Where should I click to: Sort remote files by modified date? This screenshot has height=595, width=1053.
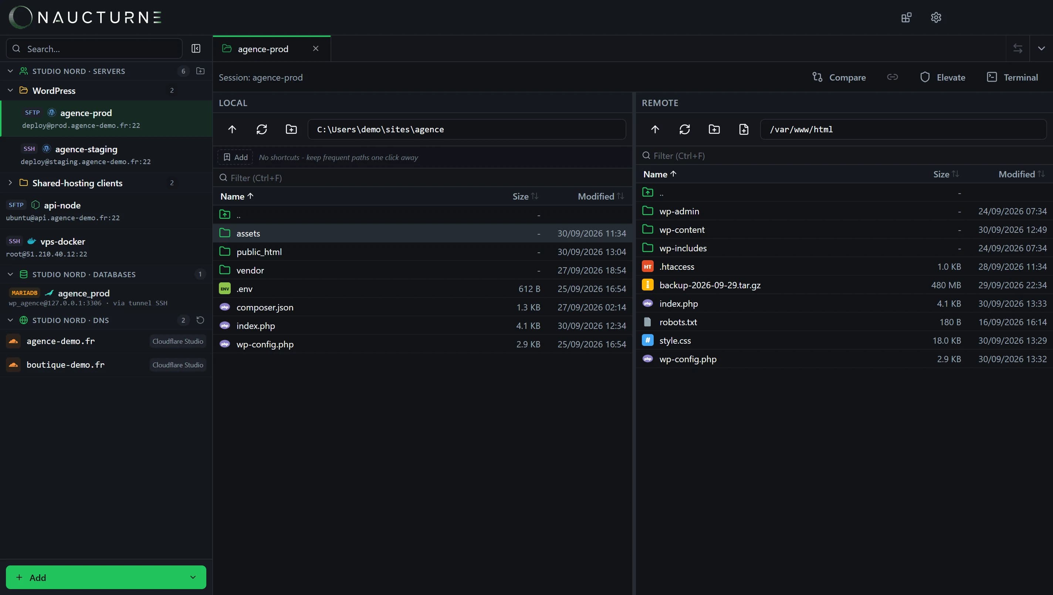1022,174
